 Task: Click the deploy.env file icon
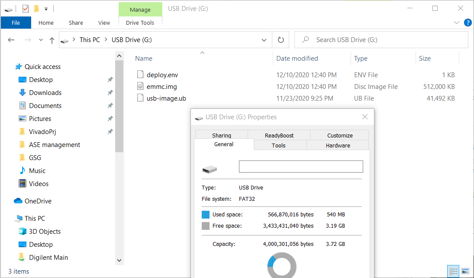[x=140, y=75]
